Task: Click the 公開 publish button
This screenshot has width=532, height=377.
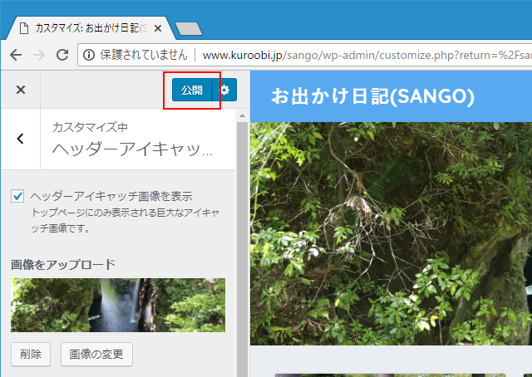Action: point(192,90)
